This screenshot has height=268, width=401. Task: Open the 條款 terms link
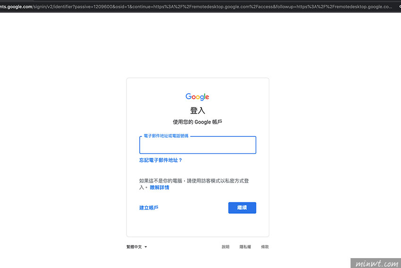point(265,247)
